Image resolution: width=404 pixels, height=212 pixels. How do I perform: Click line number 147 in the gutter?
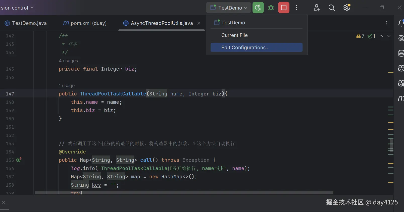(x=10, y=94)
